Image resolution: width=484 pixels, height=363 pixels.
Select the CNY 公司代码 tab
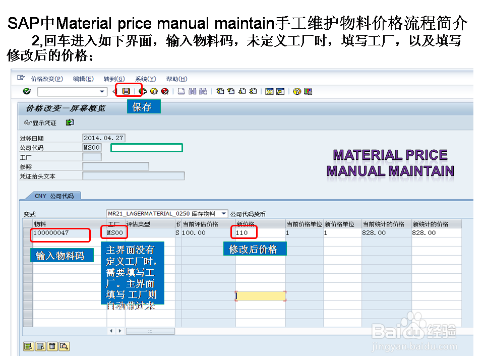(x=54, y=196)
